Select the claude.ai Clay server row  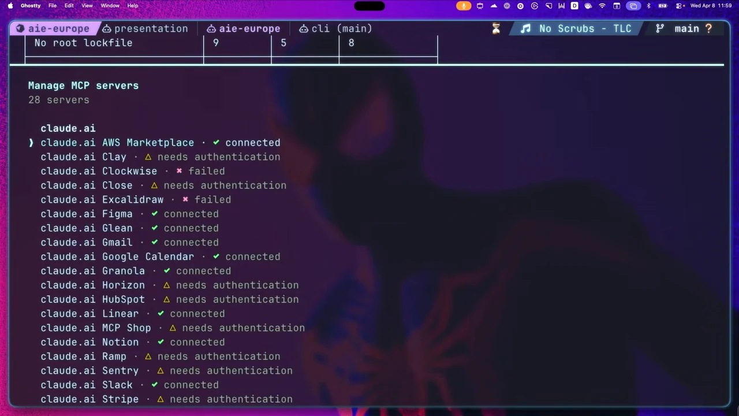[160, 157]
